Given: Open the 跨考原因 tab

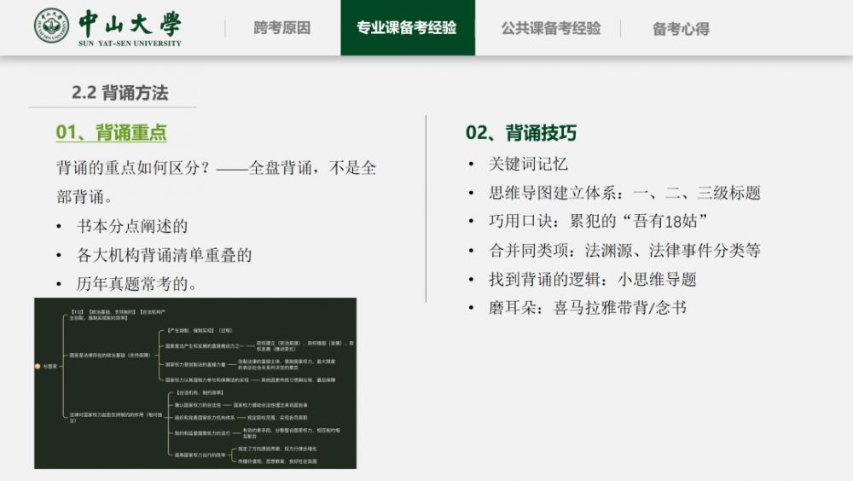Looking at the screenshot, I should point(282,28).
